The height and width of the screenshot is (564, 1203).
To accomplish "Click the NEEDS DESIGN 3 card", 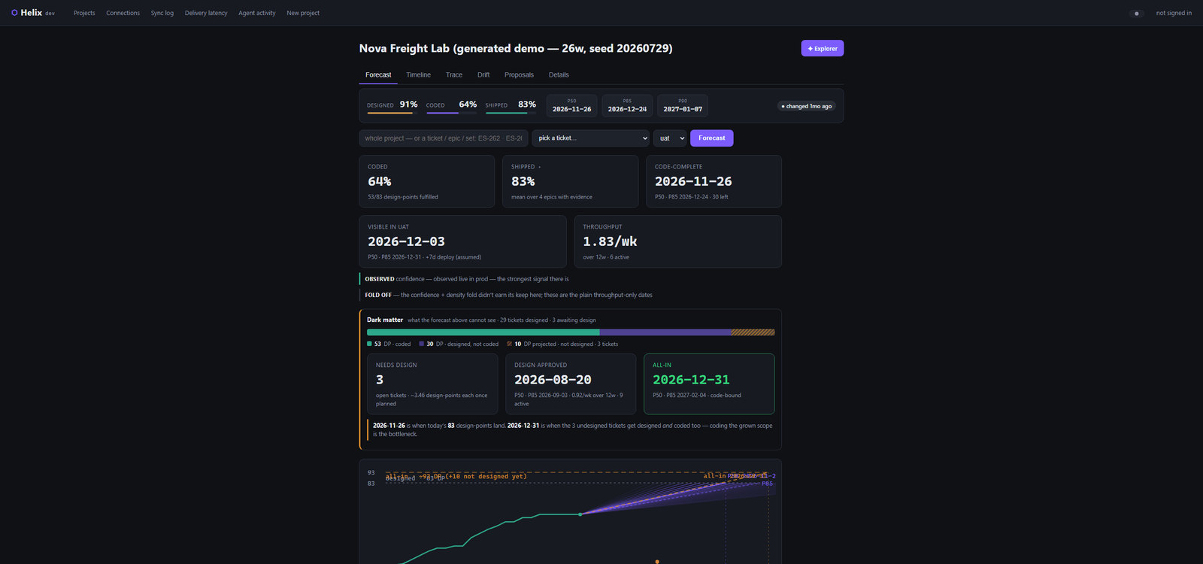I will pos(432,384).
